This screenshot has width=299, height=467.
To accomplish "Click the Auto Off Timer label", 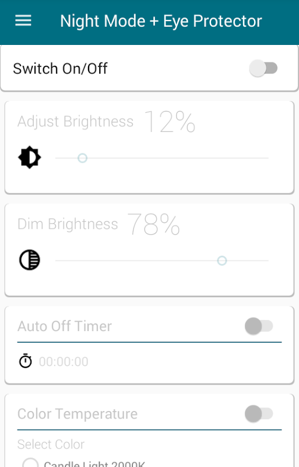I will coord(65,326).
